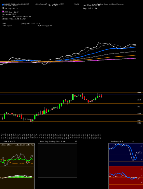Click the white 50 Day legend swatch
143x189 pixels.
point(3,8)
